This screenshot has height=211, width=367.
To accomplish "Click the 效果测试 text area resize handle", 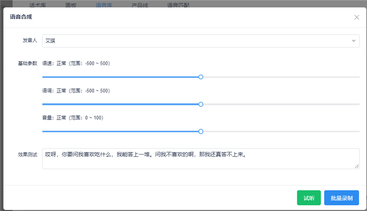I will pyautogui.click(x=357, y=166).
